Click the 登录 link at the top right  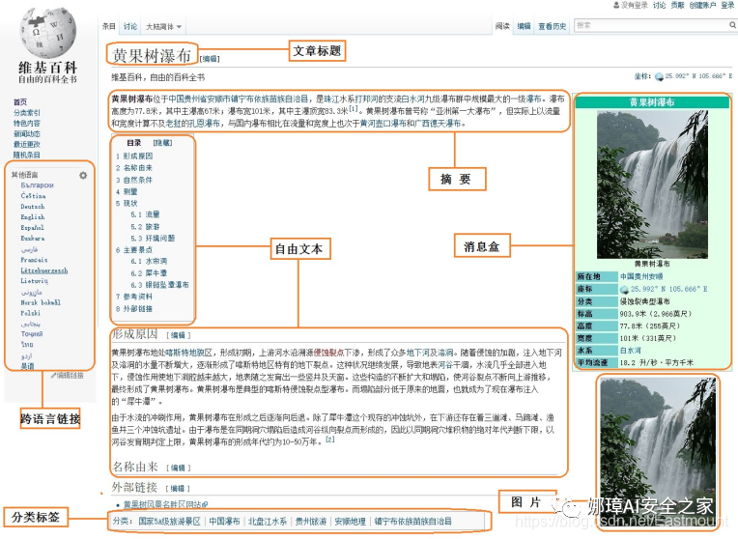[727, 5]
